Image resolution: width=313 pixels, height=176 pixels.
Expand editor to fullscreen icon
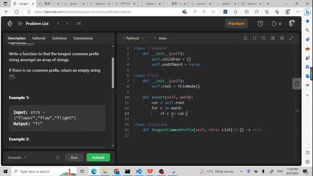(291, 38)
